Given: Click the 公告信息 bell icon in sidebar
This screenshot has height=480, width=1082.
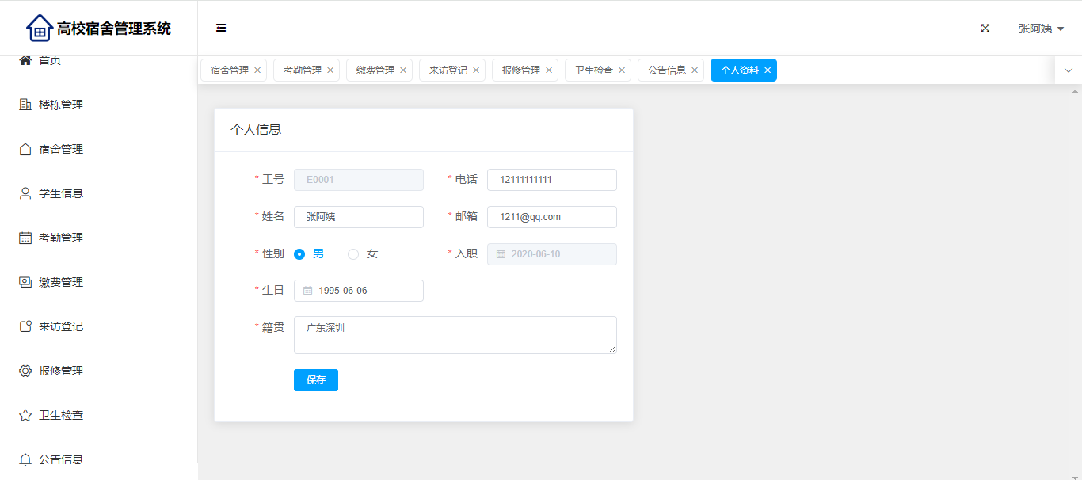Looking at the screenshot, I should [25, 459].
